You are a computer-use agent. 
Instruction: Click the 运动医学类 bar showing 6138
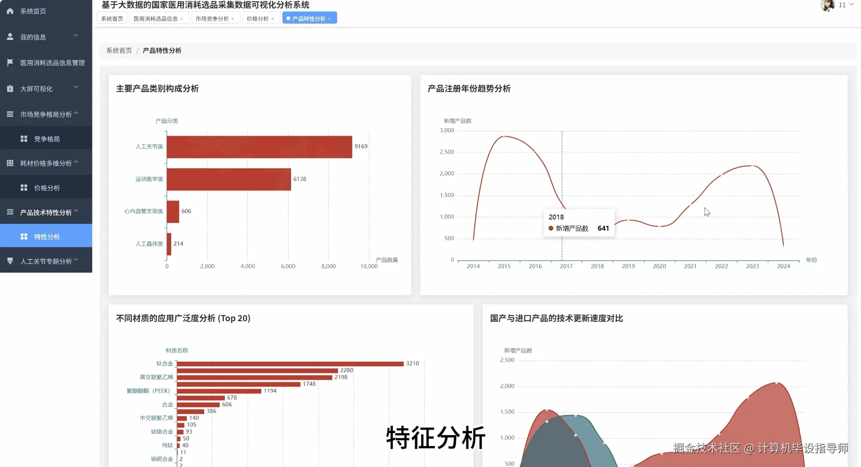point(229,179)
